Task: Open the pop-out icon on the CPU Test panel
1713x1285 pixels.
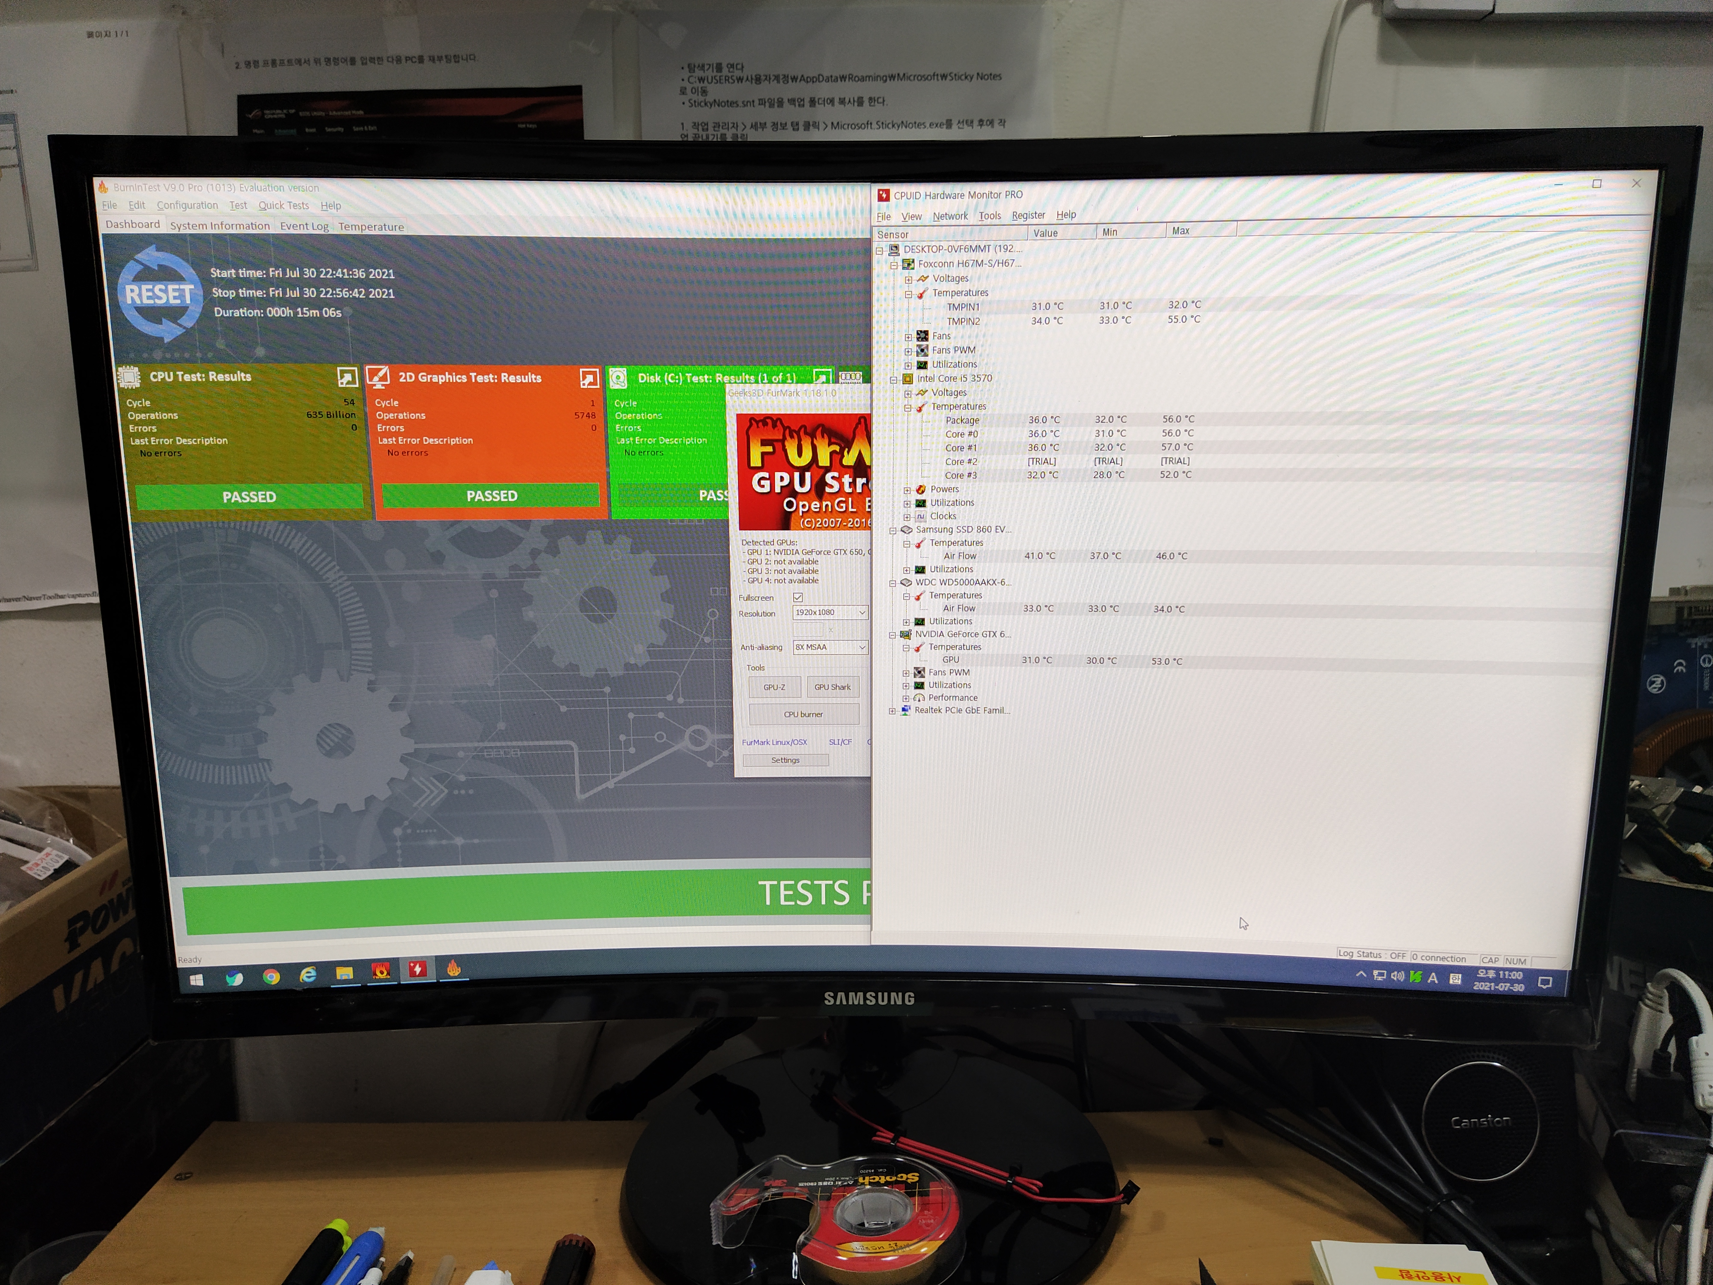Action: point(347,377)
